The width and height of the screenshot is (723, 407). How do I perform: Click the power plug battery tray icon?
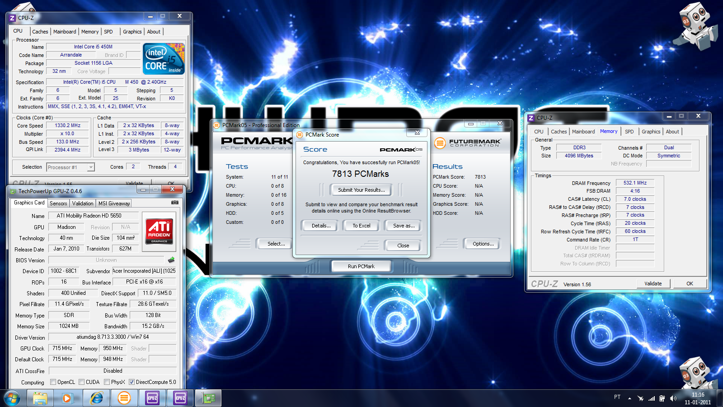tap(662, 398)
